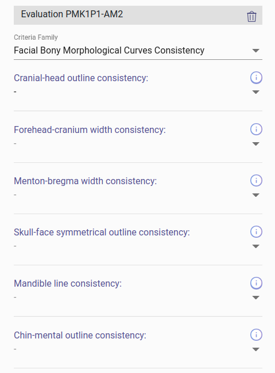Click the Forehead-cranium width consistency label

[90, 130]
